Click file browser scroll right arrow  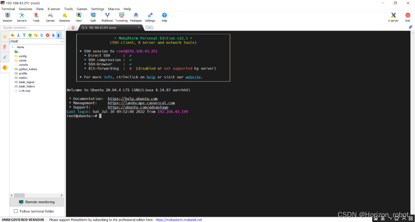tap(61, 195)
